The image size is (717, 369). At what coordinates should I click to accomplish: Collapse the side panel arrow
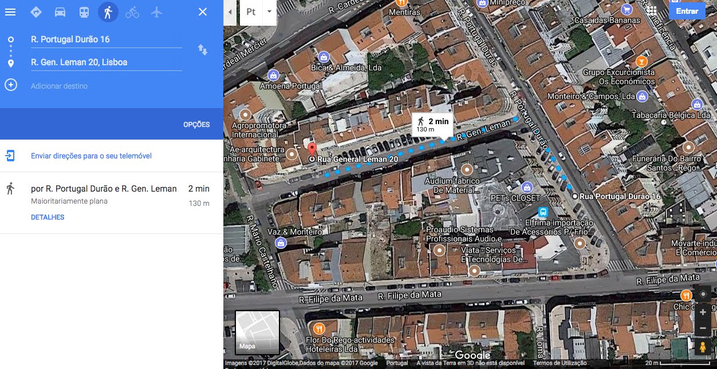(x=230, y=12)
